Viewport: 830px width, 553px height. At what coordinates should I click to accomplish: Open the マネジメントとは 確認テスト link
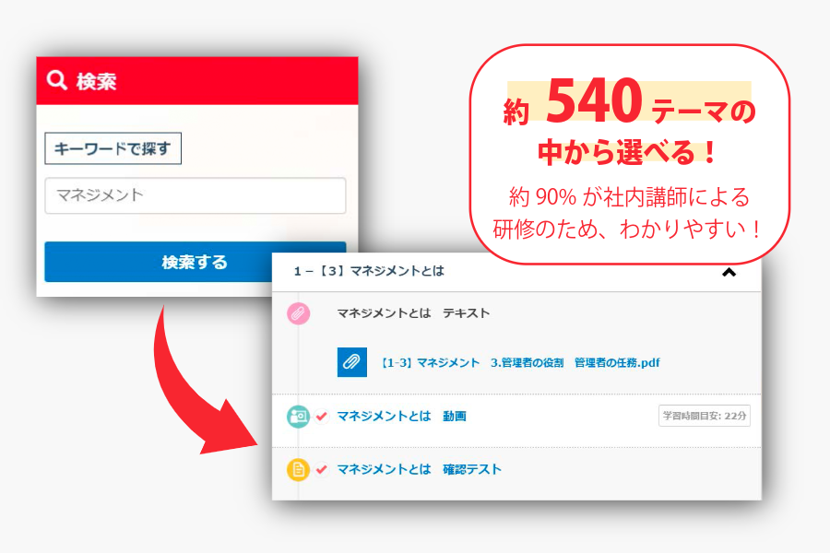419,469
